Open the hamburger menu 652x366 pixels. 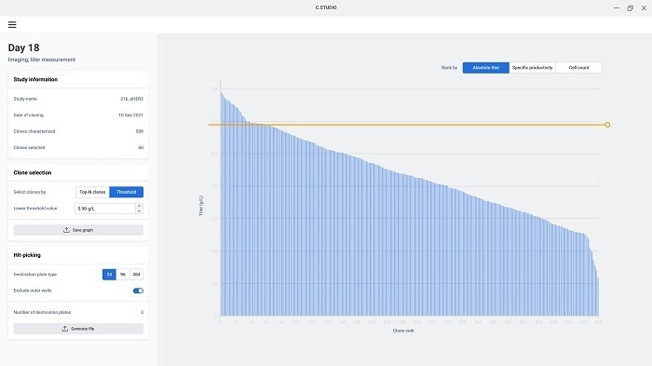pyautogui.click(x=12, y=24)
